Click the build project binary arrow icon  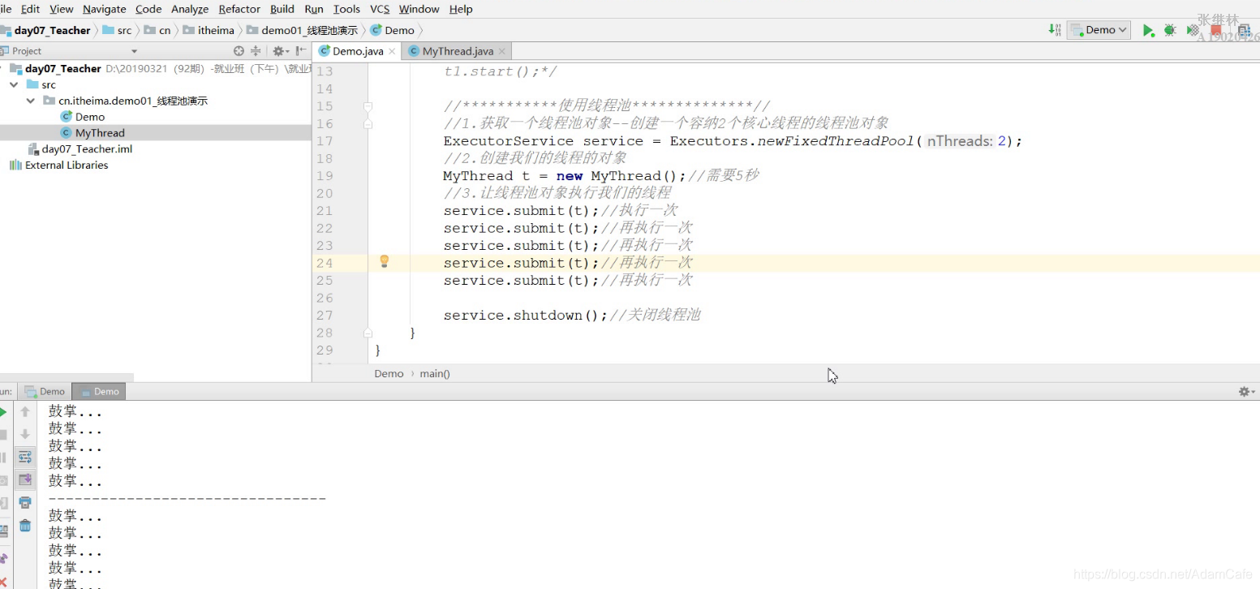(1054, 30)
